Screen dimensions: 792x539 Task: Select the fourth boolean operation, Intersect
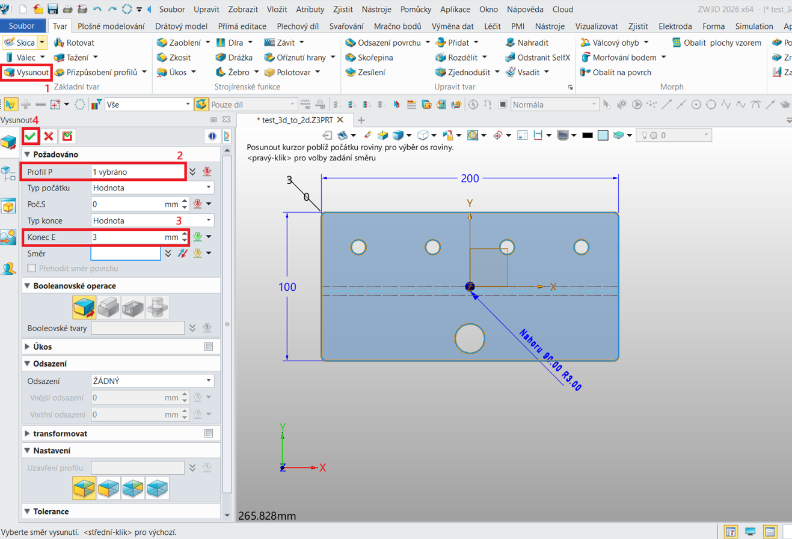[157, 307]
